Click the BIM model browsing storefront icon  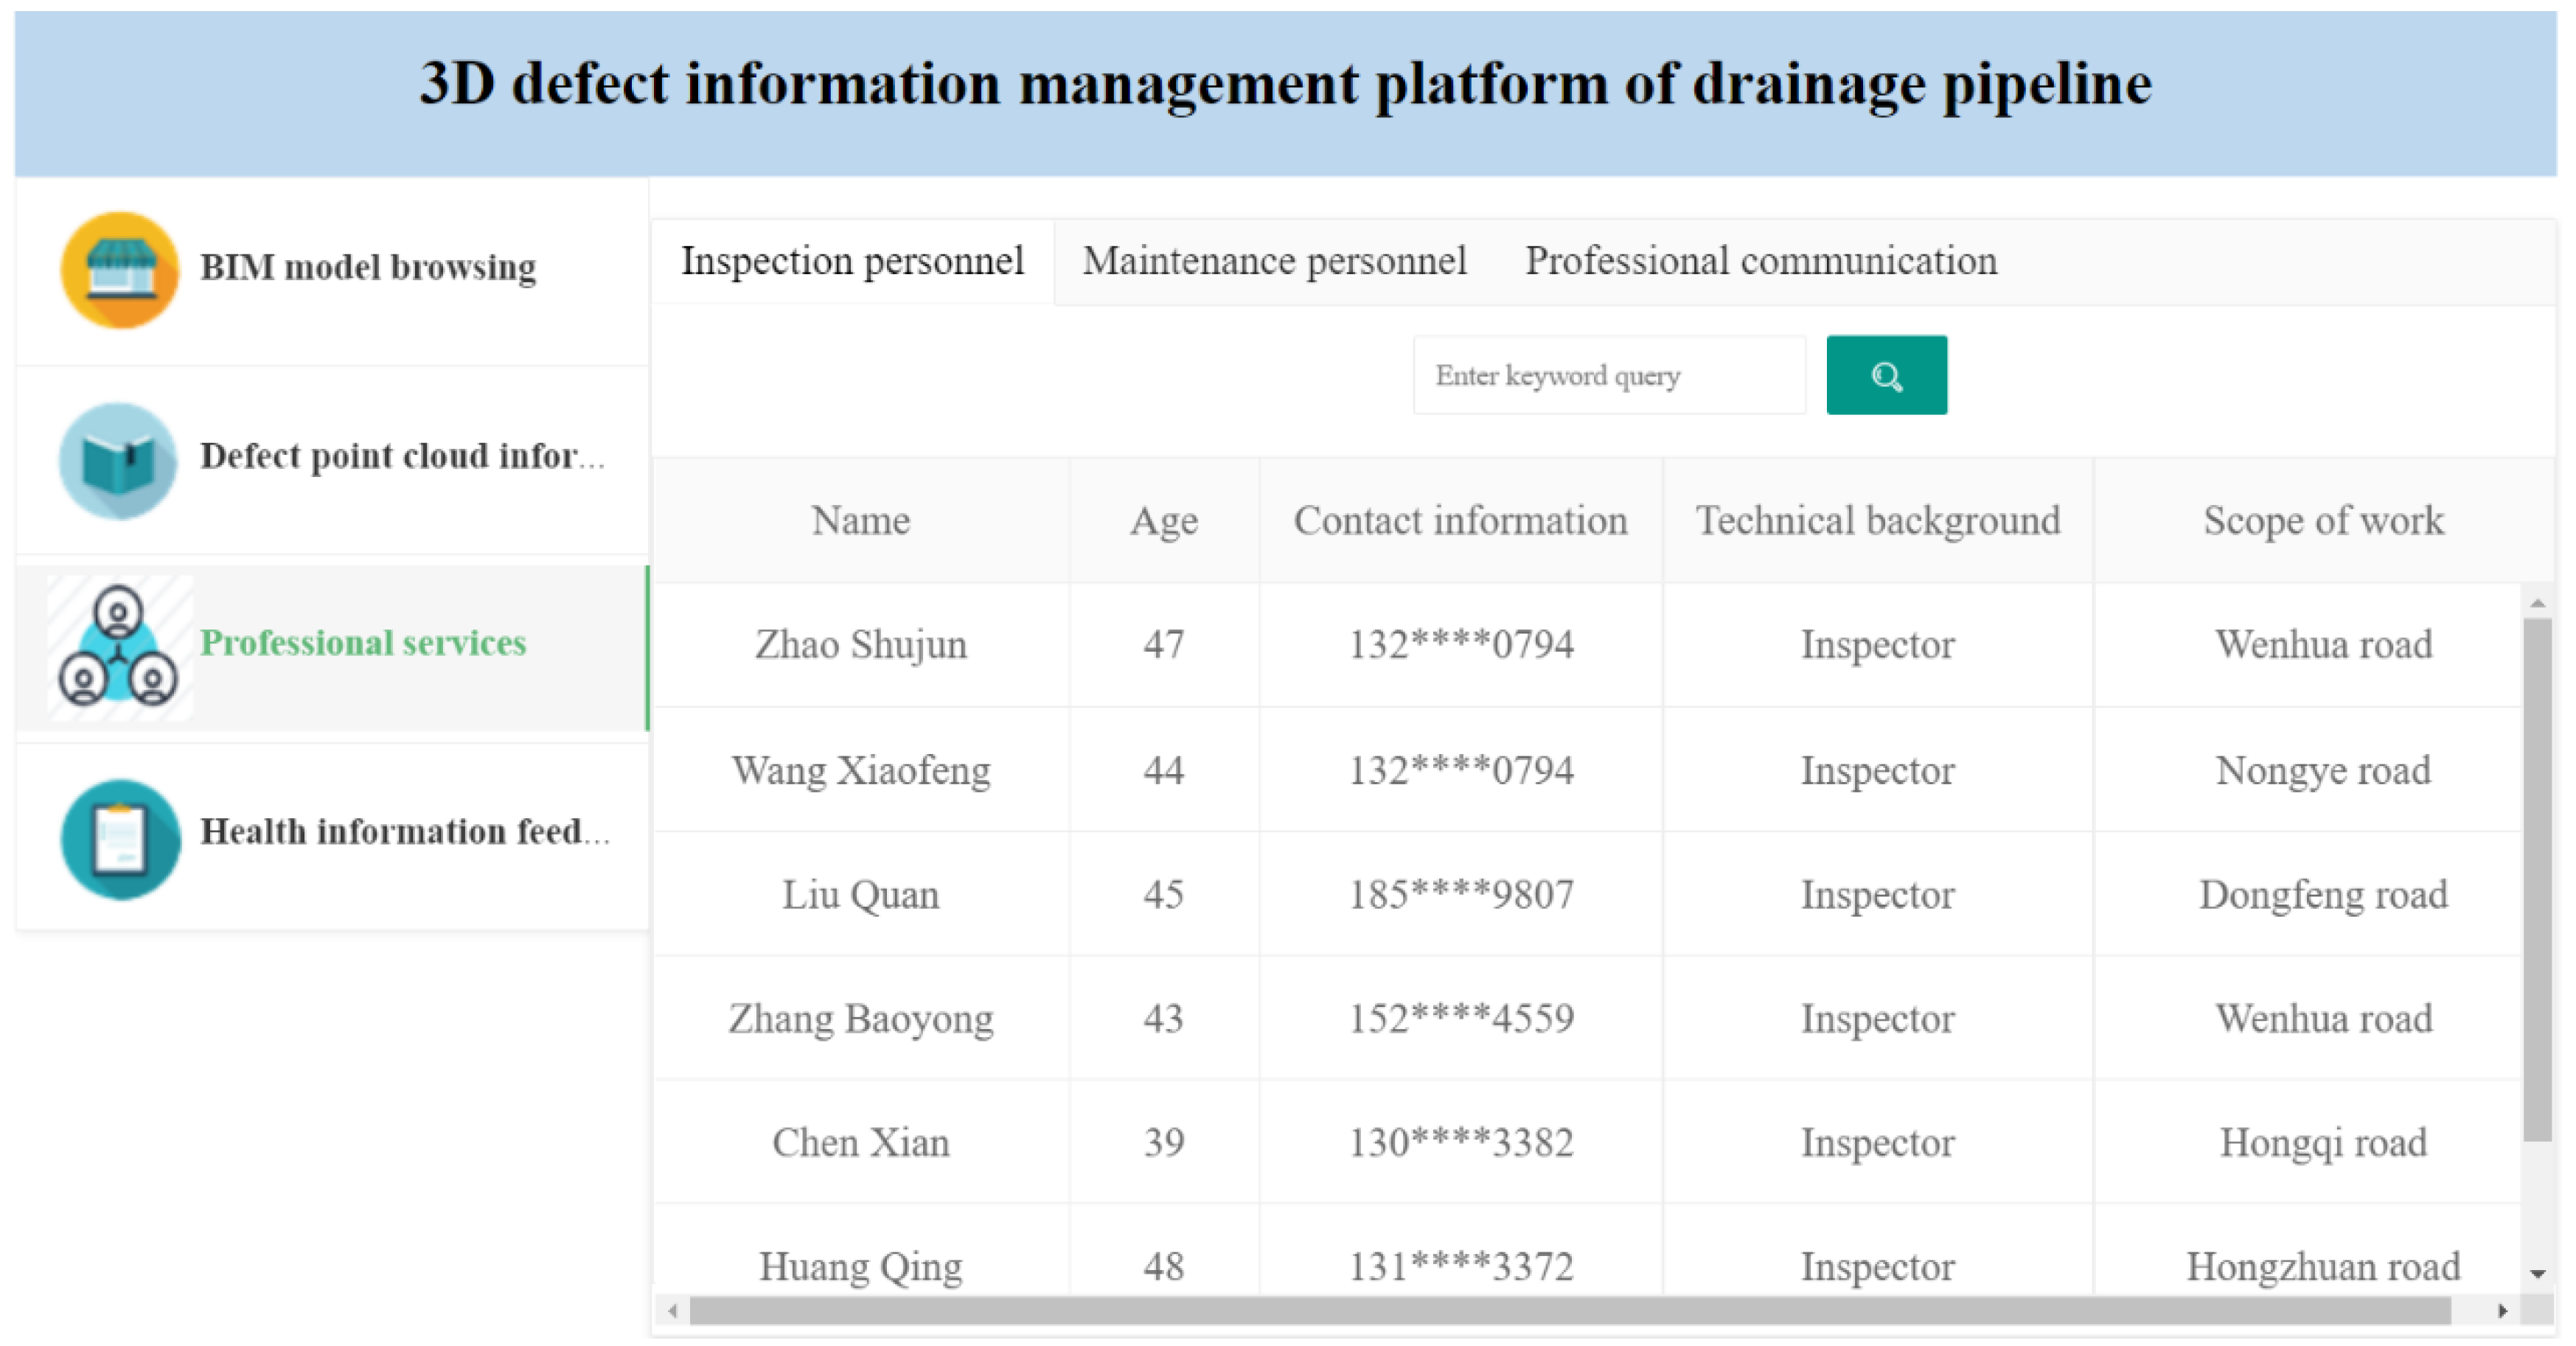[120, 270]
